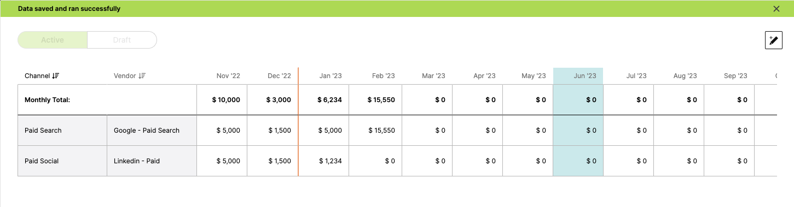
Task: Sort by Vendor using the sort icon
Action: click(x=142, y=76)
